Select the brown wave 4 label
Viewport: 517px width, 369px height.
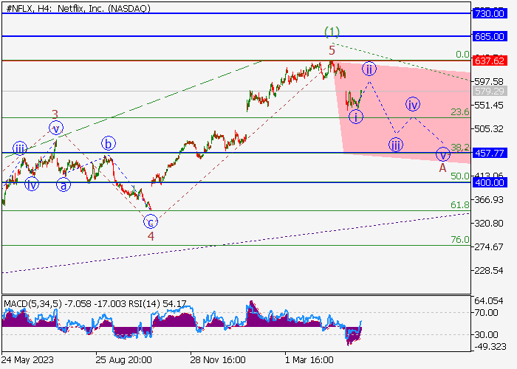(151, 236)
